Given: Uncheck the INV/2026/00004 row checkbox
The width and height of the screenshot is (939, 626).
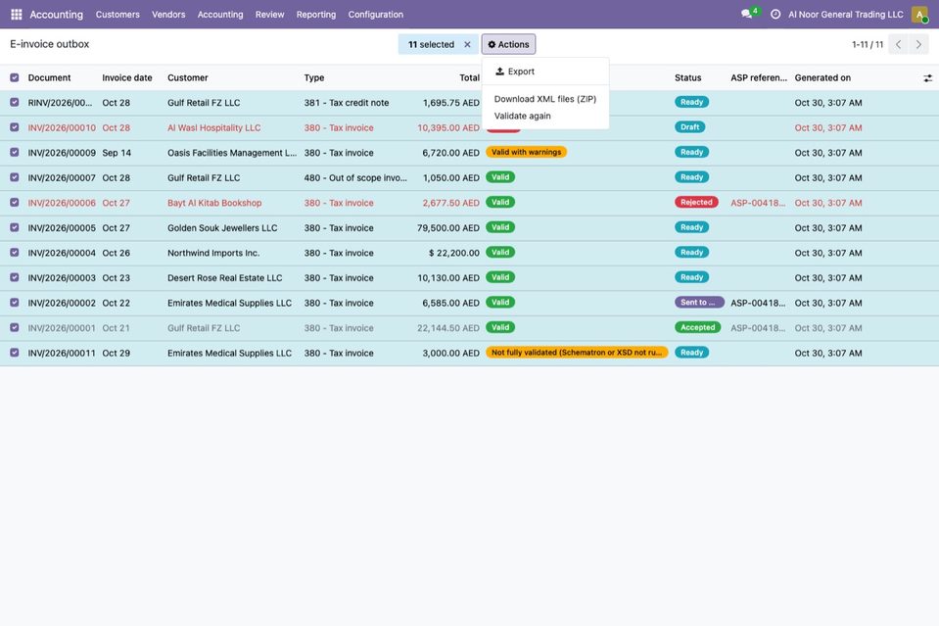Looking at the screenshot, I should point(15,253).
